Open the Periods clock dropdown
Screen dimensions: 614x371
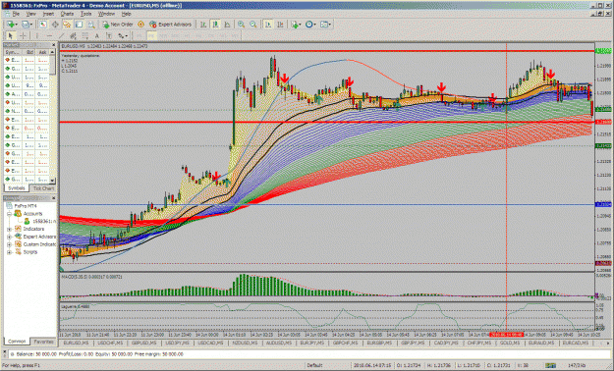(310, 25)
